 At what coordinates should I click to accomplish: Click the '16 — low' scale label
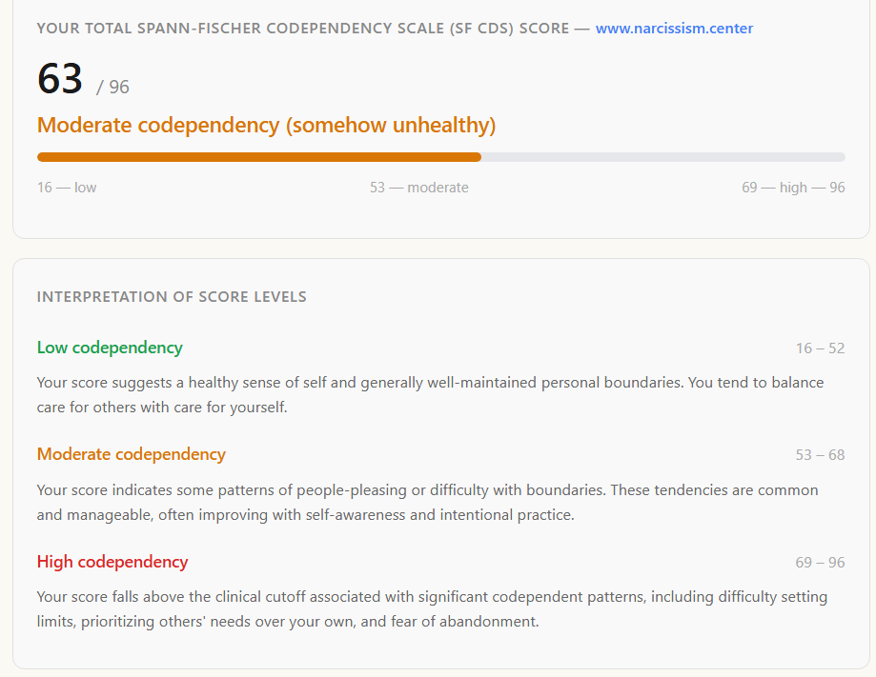coord(67,188)
